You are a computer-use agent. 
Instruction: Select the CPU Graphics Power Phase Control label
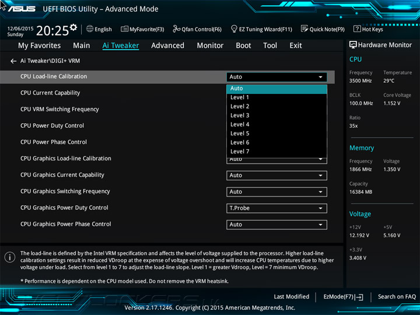(x=65, y=224)
